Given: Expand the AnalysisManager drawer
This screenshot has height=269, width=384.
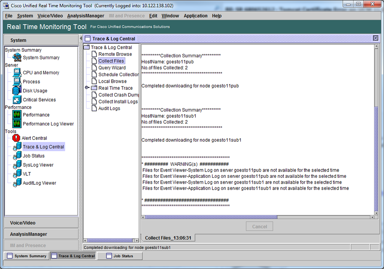Looking at the screenshot, I should tap(41, 234).
